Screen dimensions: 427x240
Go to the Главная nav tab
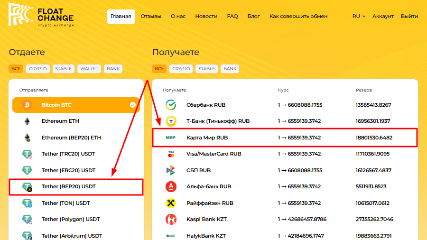click(x=121, y=16)
